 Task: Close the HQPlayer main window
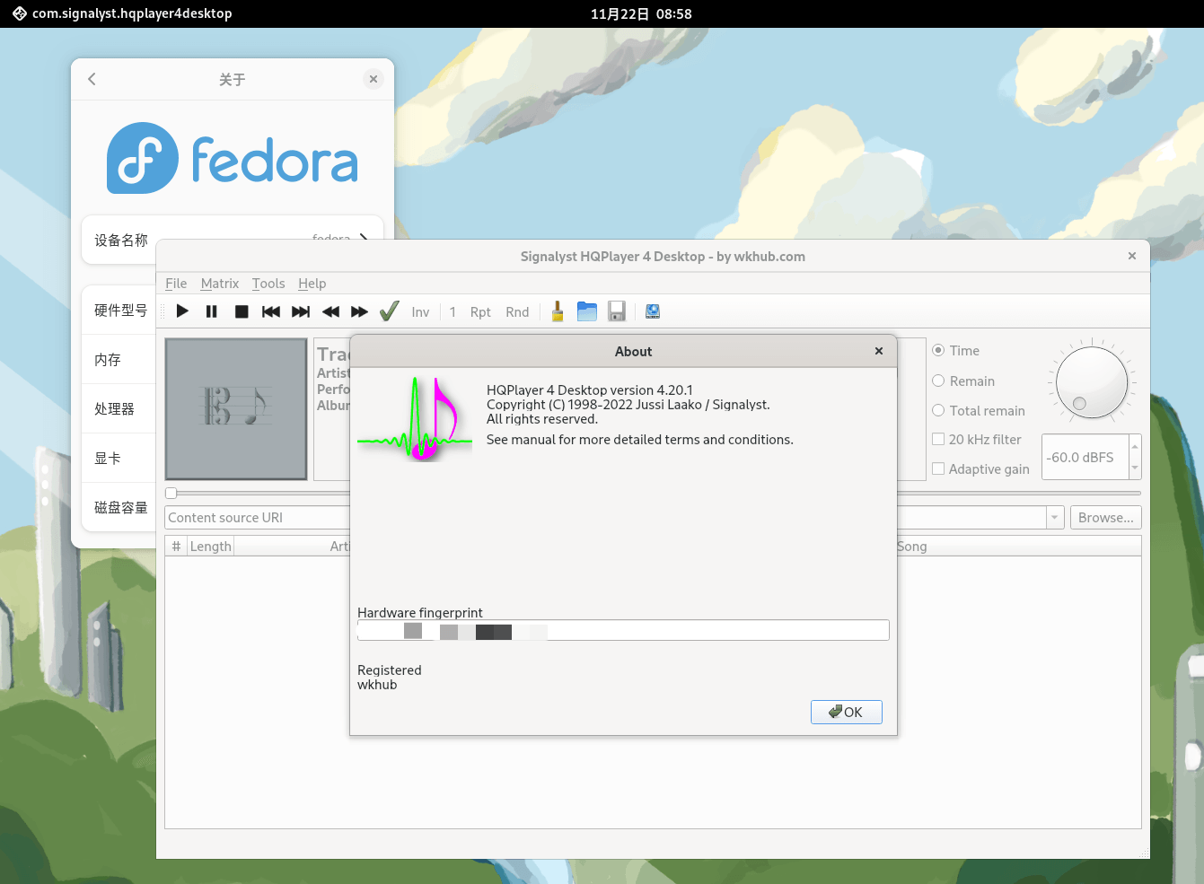click(x=1132, y=256)
